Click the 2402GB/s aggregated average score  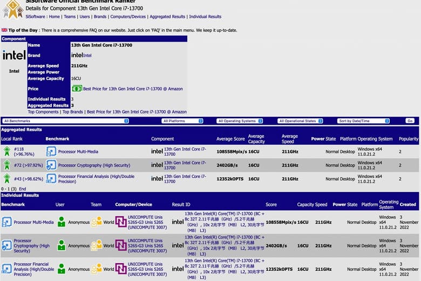[227, 165]
